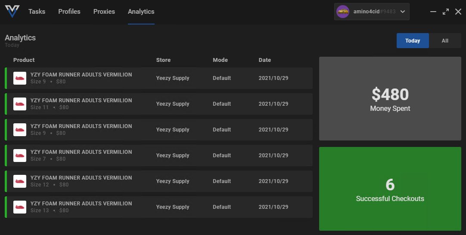The image size is (466, 235).
Task: Click Yeezy Supply in Size 11 row
Action: click(x=173, y=104)
